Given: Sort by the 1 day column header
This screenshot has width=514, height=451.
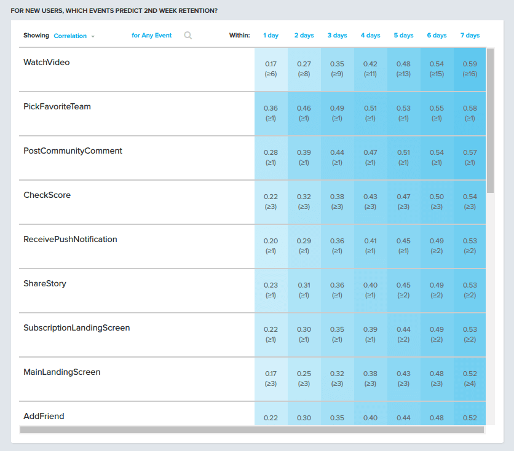Looking at the screenshot, I should pos(271,36).
